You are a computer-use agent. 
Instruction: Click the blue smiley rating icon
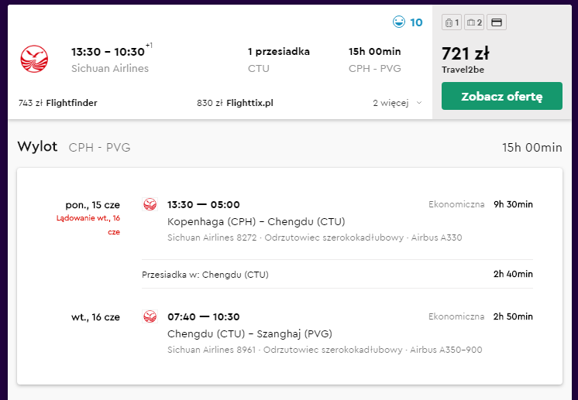click(398, 22)
